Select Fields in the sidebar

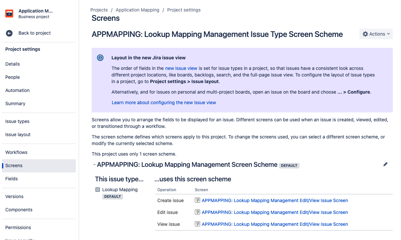pyautogui.click(x=12, y=178)
